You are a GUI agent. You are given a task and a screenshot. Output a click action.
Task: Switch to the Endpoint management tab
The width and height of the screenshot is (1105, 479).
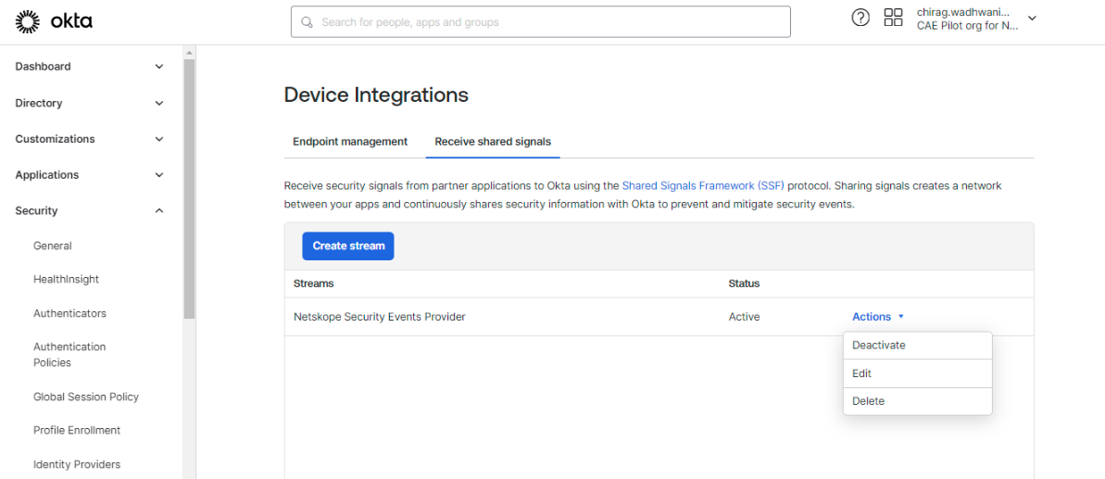350,142
